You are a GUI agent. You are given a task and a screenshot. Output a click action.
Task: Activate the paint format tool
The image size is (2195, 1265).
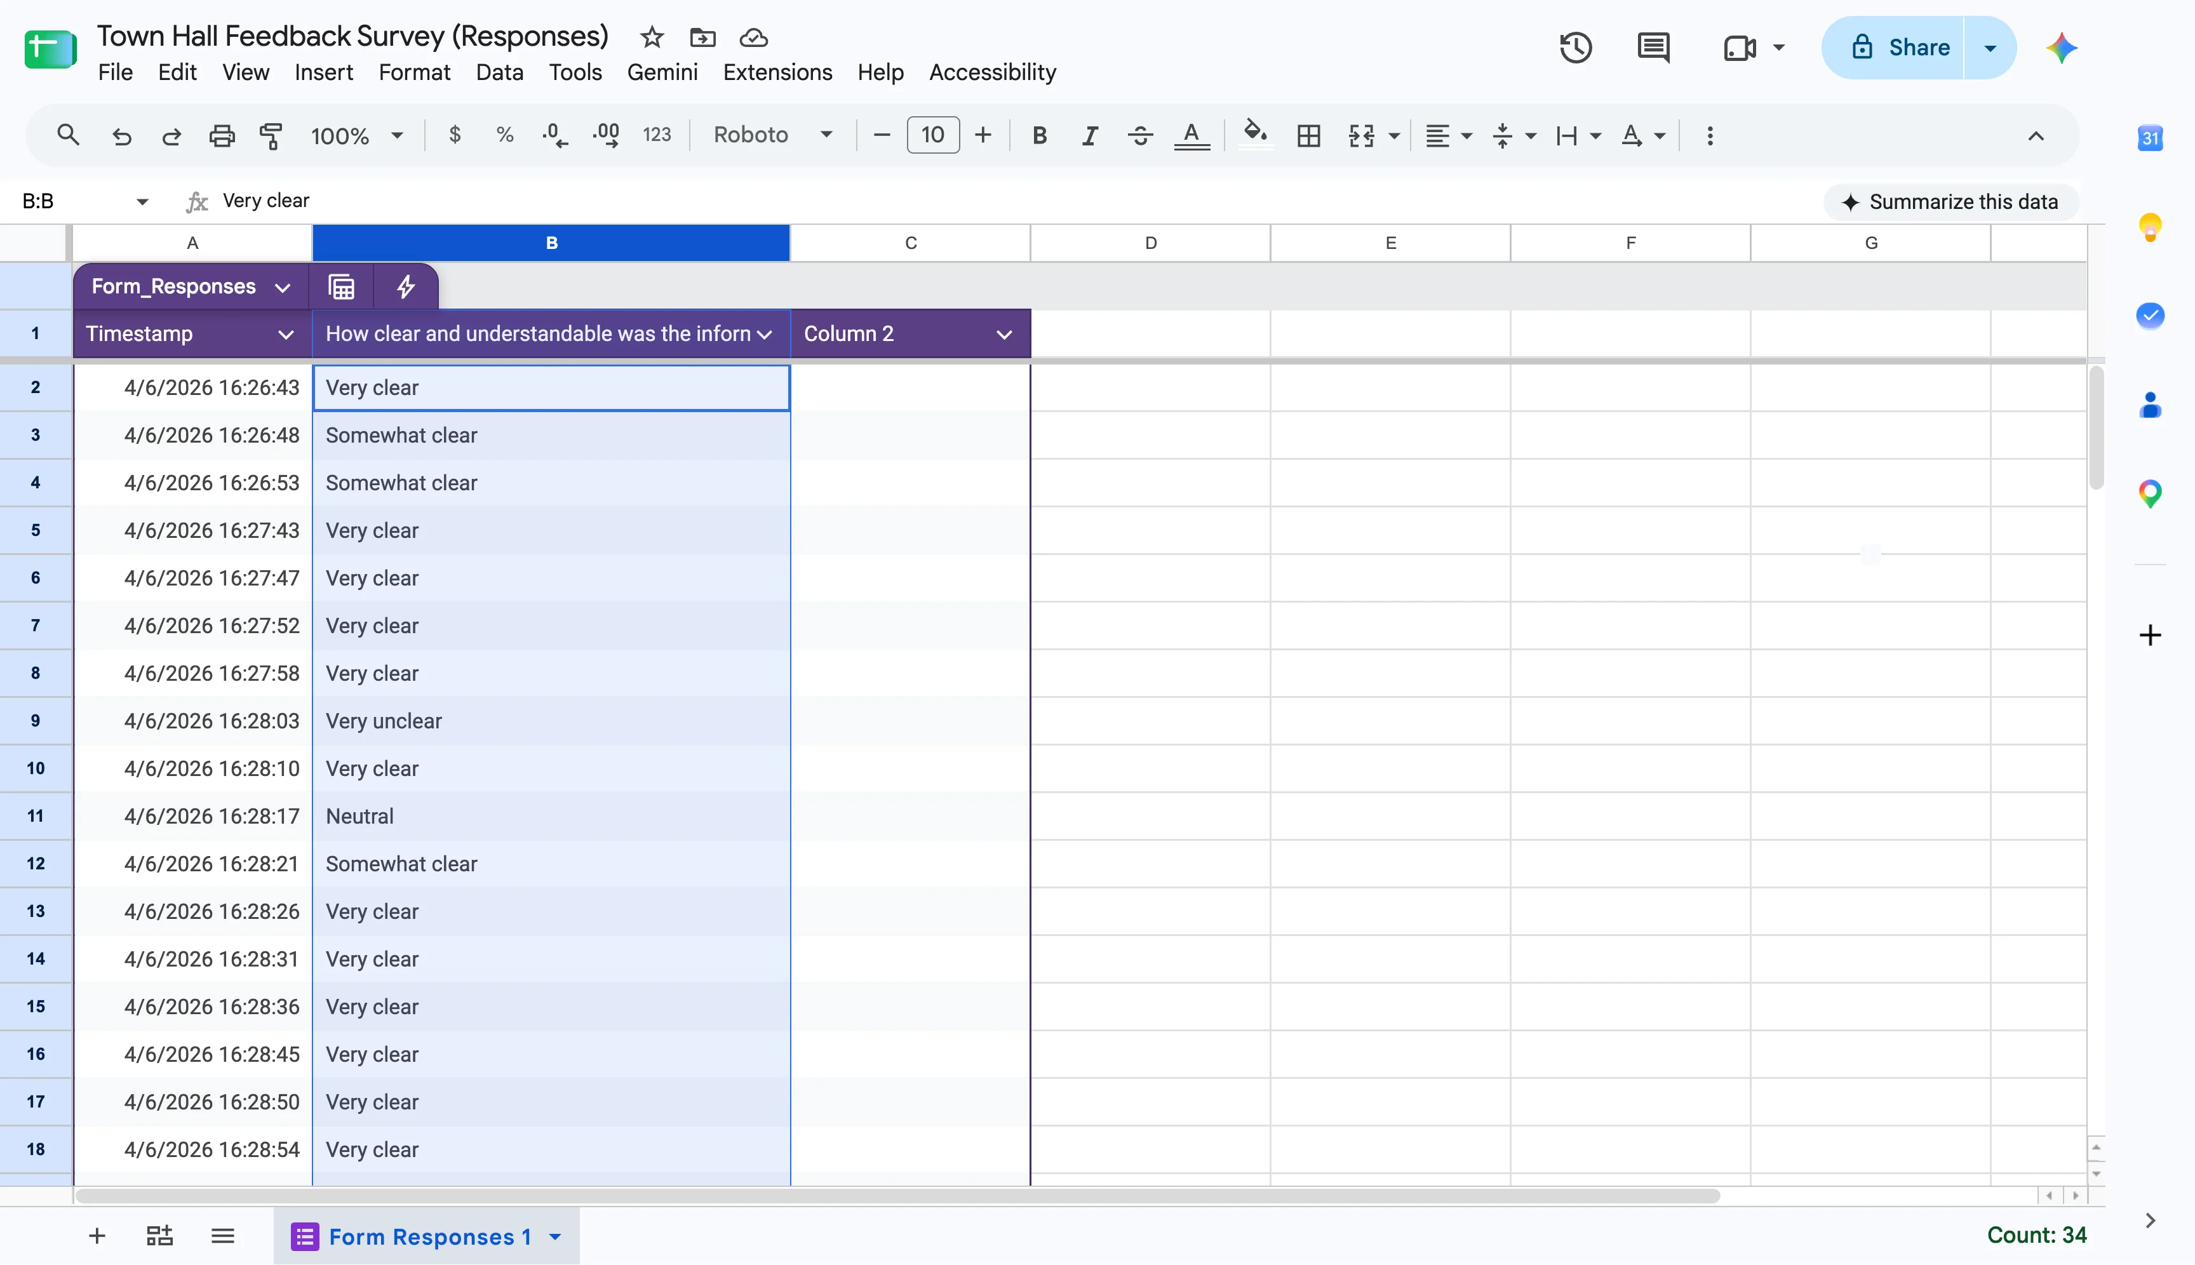tap(271, 135)
